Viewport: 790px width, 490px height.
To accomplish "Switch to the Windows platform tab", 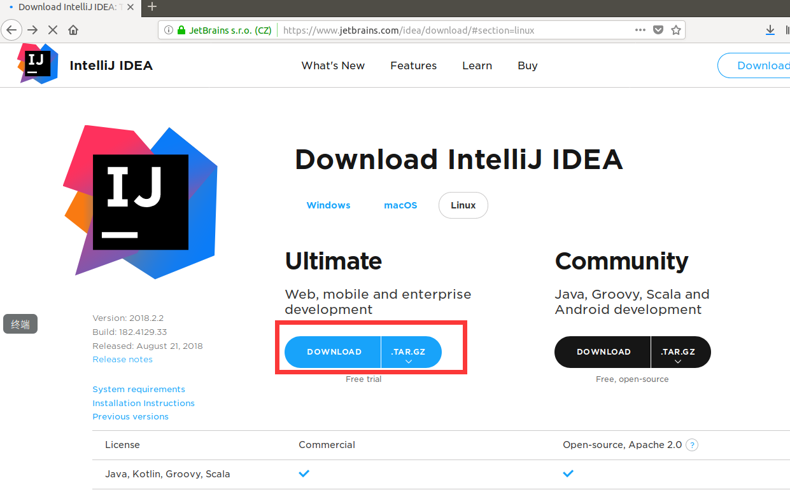I will click(328, 205).
